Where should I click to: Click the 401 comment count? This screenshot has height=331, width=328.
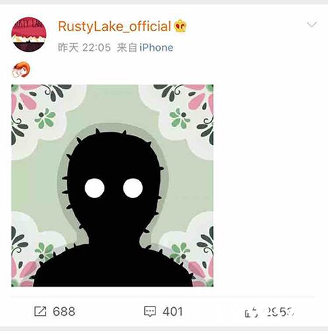pyautogui.click(x=173, y=311)
